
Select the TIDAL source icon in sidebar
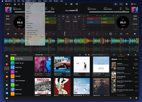[x=7, y=73]
